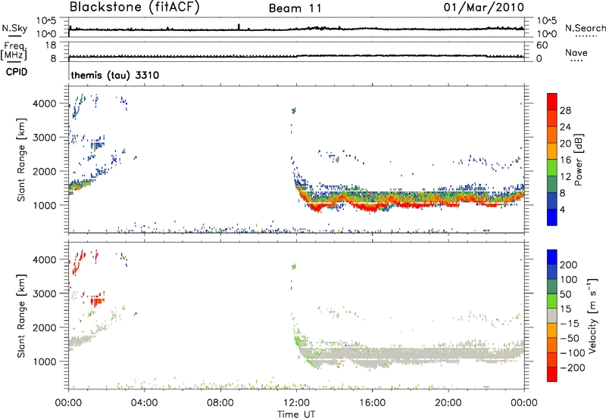Click the '12:00' time axis label
The height and width of the screenshot is (419, 606).
(x=296, y=403)
